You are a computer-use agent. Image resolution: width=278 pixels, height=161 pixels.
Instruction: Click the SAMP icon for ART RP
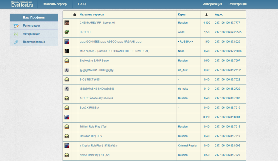click(67, 98)
